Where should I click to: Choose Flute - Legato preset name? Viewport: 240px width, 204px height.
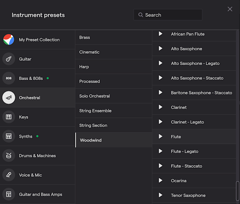[184, 151]
